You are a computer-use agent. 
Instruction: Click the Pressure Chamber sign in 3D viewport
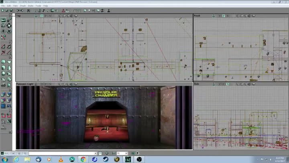[x=106, y=94]
